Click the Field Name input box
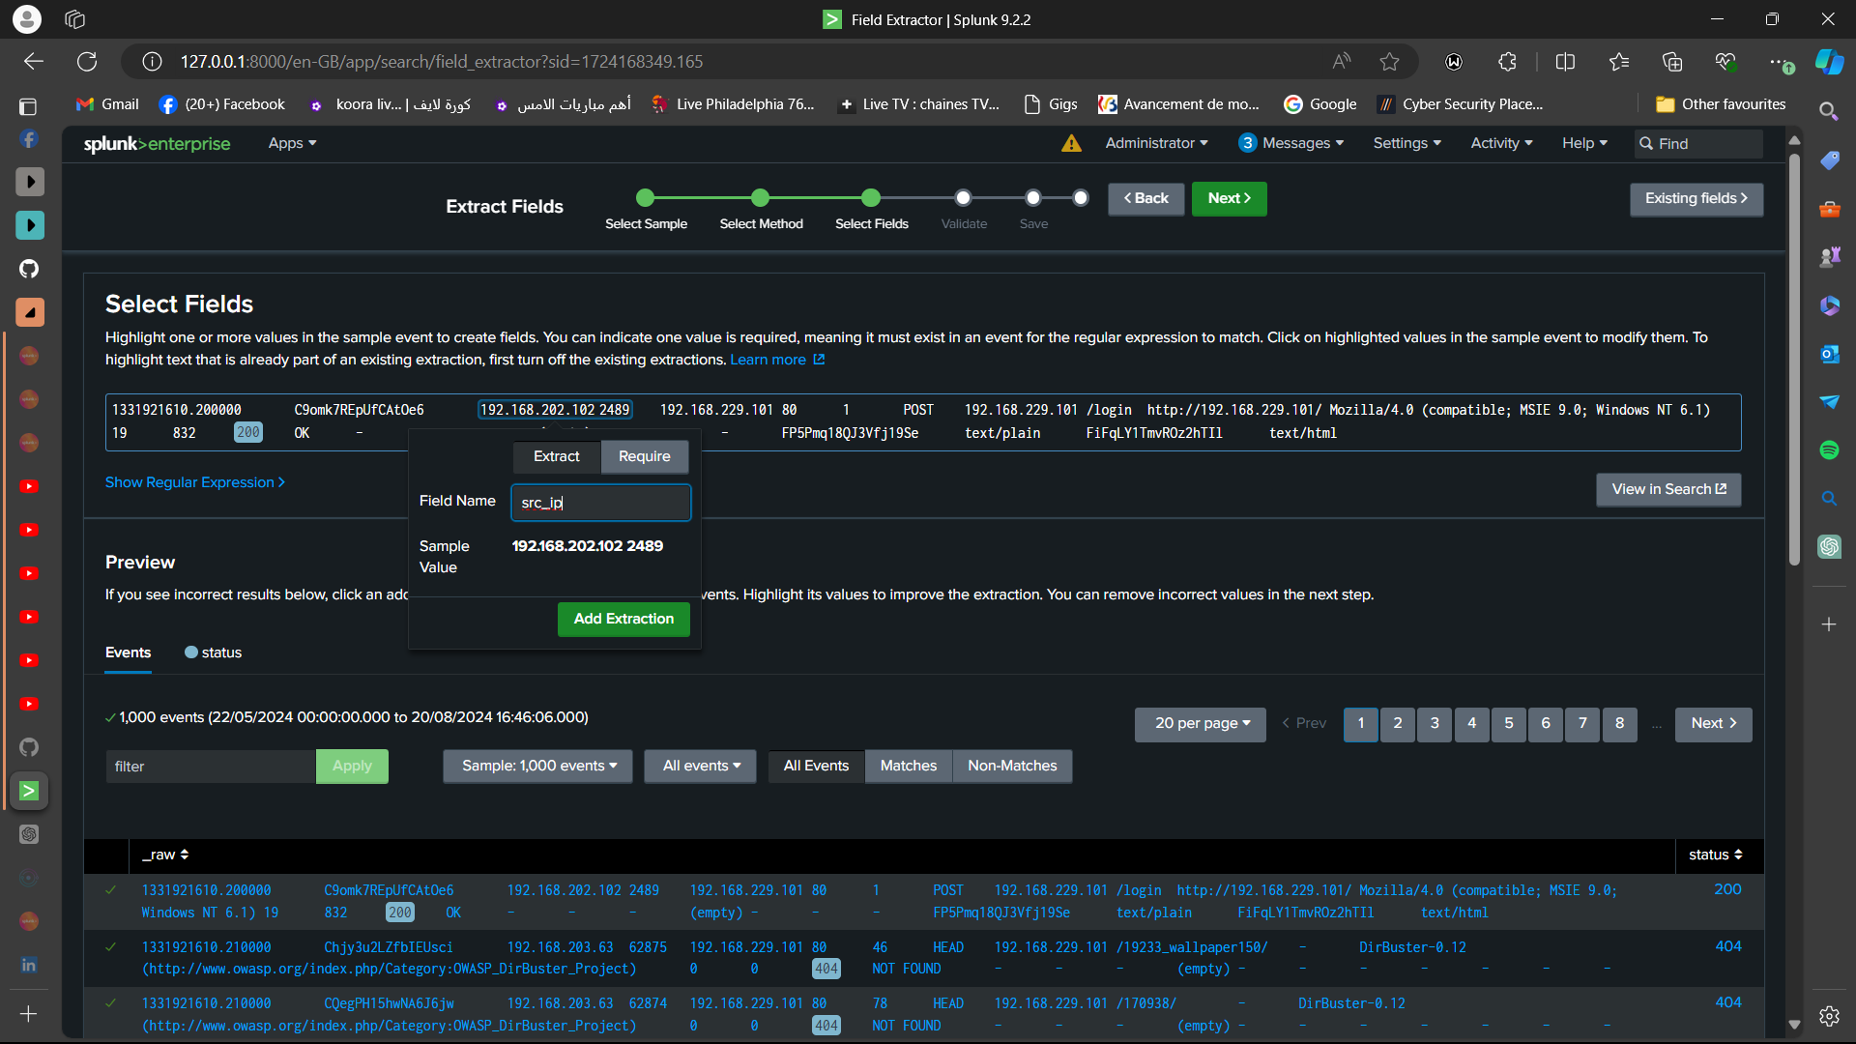Viewport: 1856px width, 1044px height. point(600,503)
